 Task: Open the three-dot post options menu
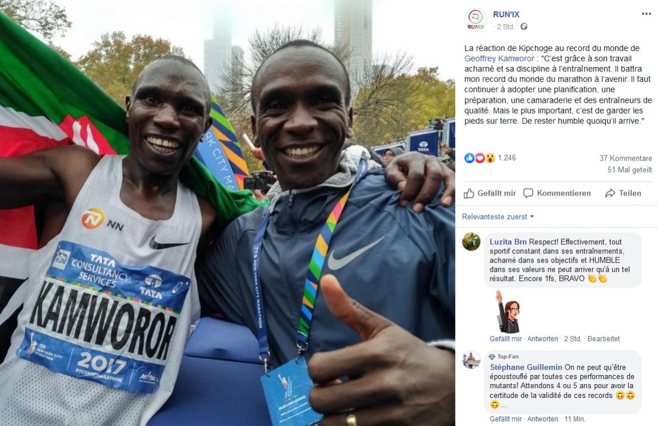click(x=647, y=14)
